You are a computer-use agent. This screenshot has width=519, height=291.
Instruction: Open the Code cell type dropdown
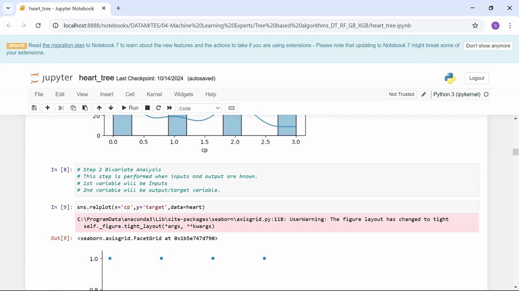pyautogui.click(x=199, y=108)
